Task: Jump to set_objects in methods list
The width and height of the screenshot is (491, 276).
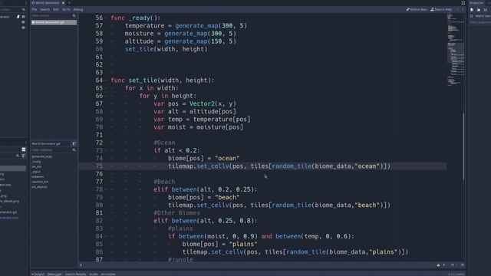Action: coord(39,187)
